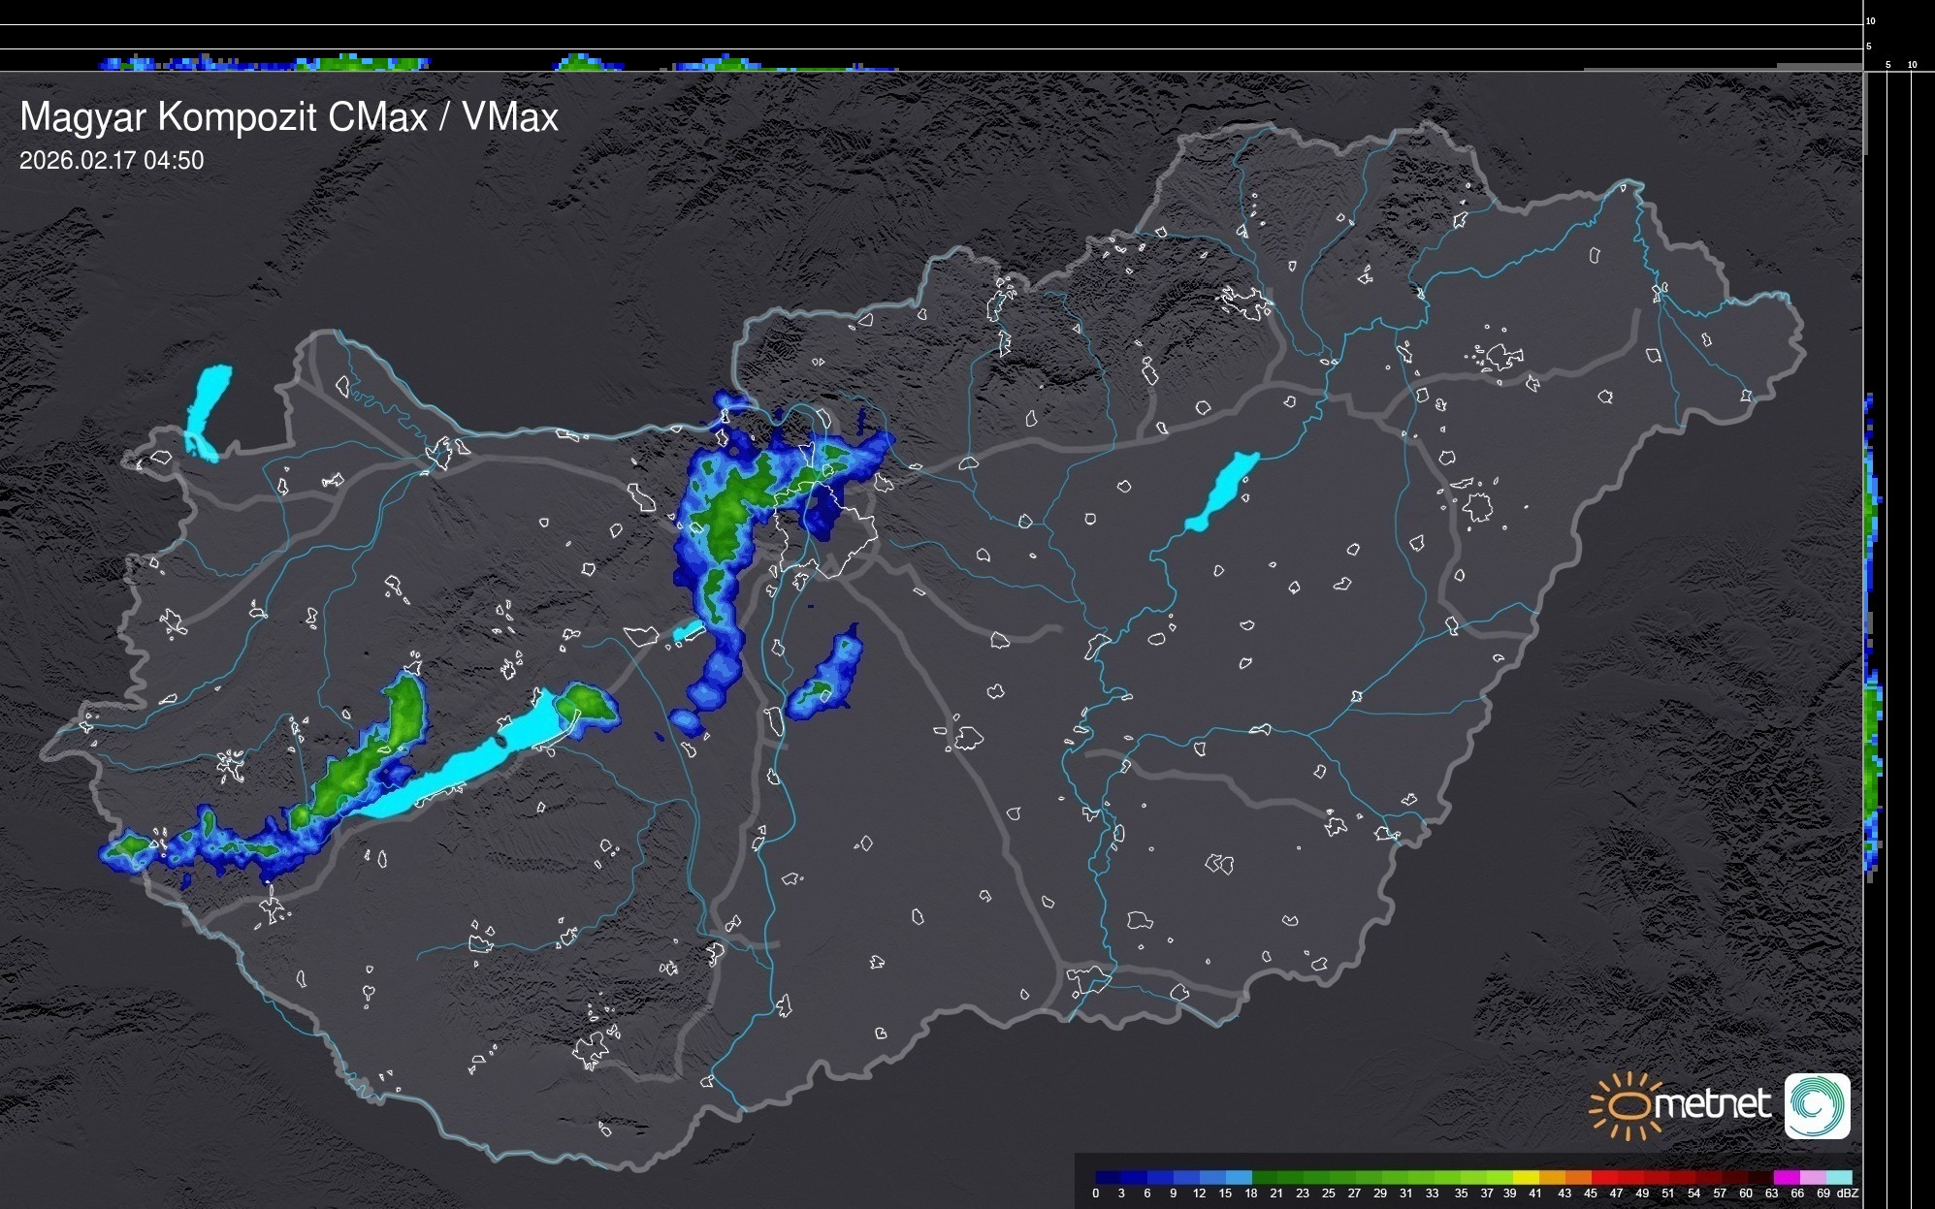Click the grey vertical bar at map's right edge

coord(1865,114)
